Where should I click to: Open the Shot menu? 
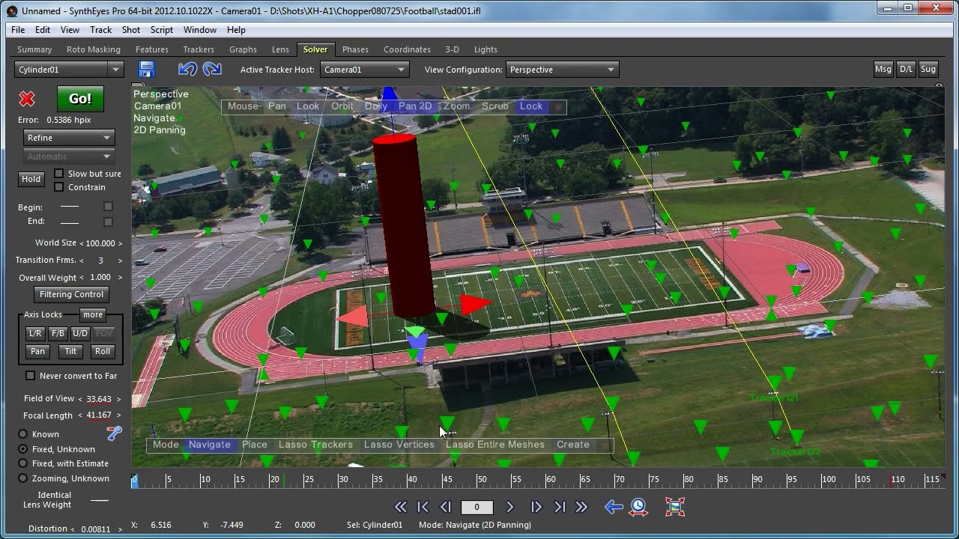pos(131,30)
